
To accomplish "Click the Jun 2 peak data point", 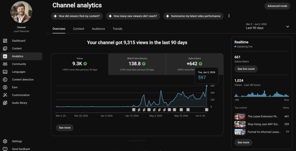I will pyautogui.click(x=207, y=86).
